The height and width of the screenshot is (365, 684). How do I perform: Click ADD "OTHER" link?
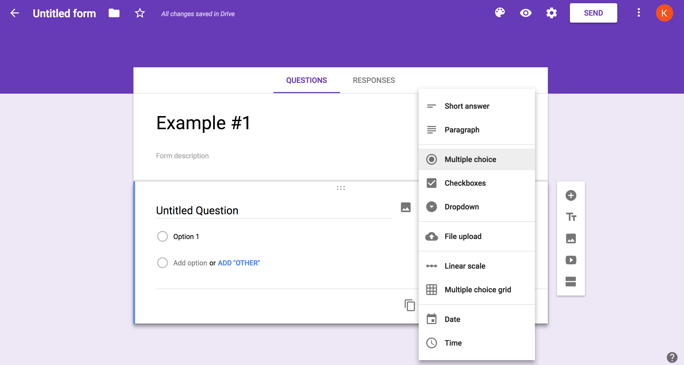point(239,263)
